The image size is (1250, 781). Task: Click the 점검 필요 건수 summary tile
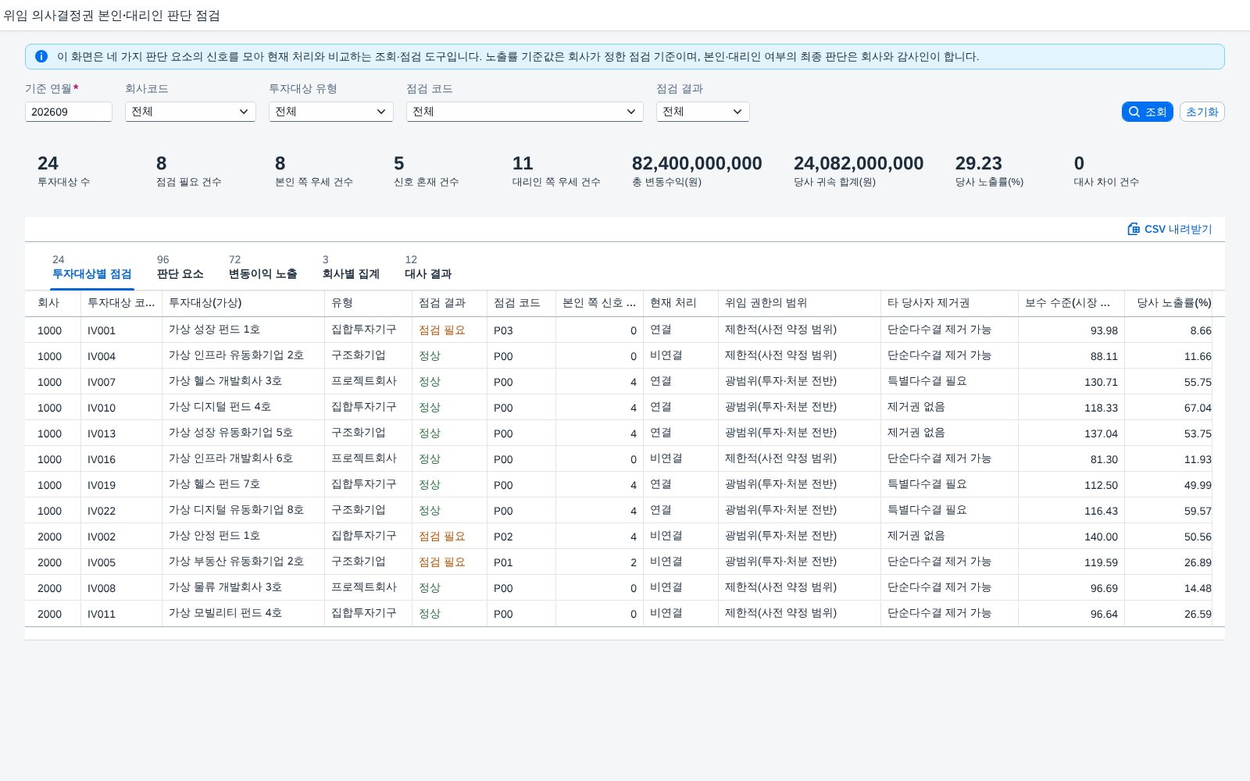pos(189,171)
